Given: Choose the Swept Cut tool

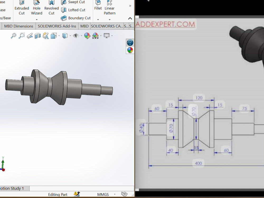Looking at the screenshot, I should point(73,2).
